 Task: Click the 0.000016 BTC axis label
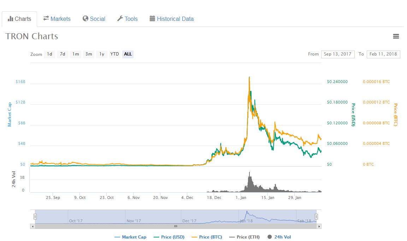pyautogui.click(x=376, y=82)
